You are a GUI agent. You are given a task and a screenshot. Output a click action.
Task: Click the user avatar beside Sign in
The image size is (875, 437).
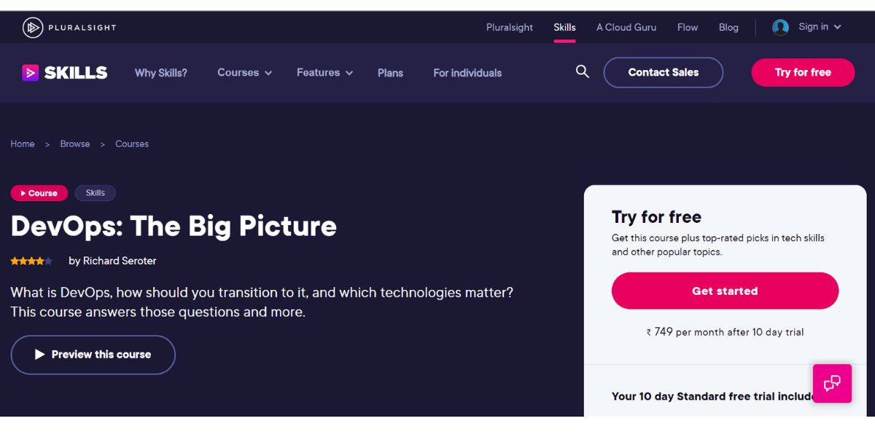point(779,26)
